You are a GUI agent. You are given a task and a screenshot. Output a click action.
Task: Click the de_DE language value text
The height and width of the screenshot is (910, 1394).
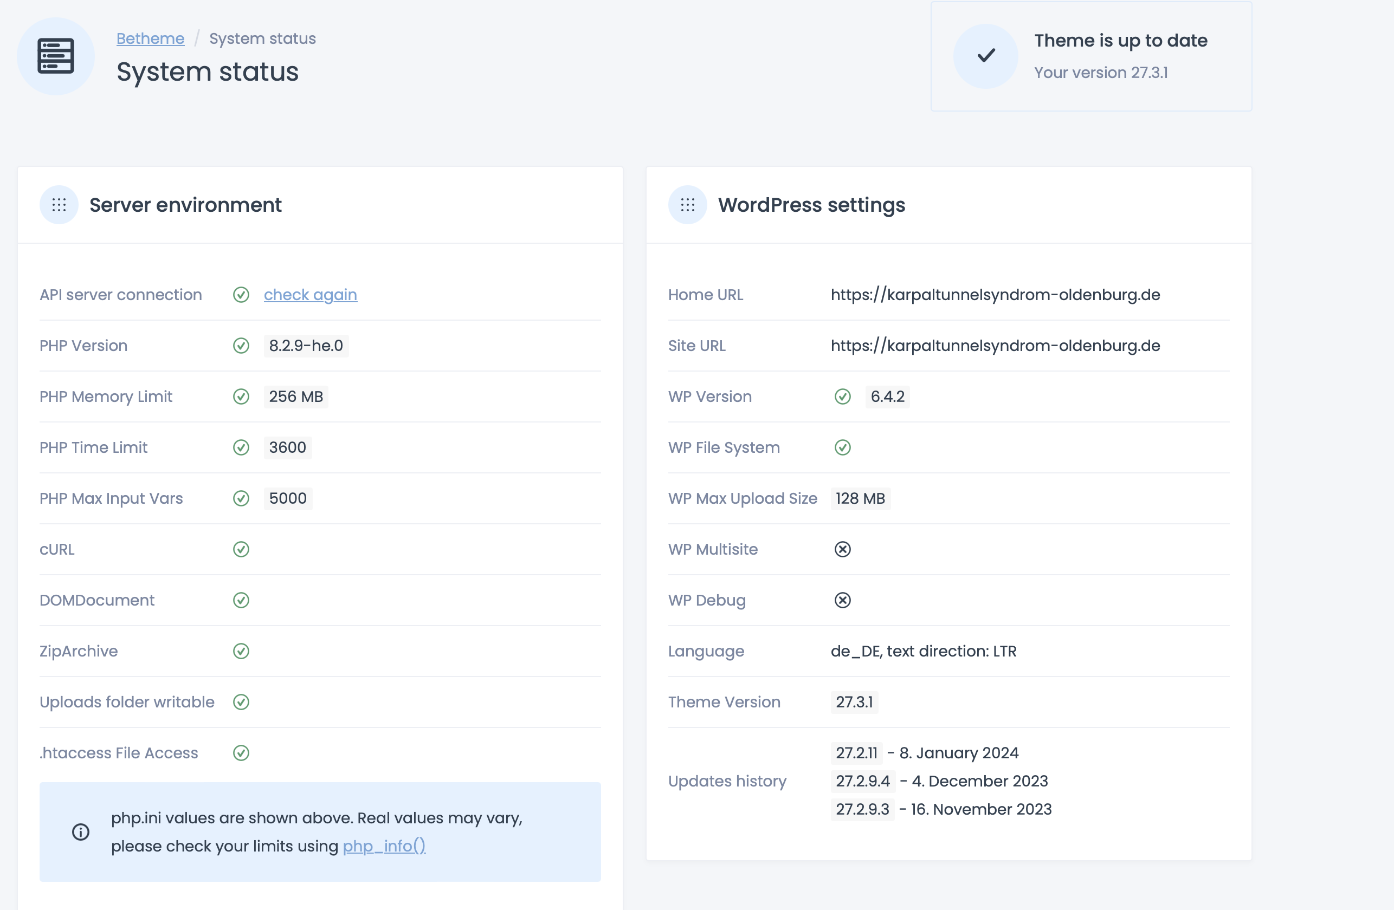click(924, 651)
